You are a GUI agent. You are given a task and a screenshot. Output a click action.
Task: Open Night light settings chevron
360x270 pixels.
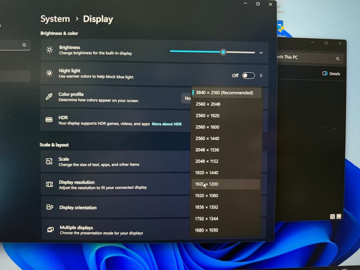point(261,76)
